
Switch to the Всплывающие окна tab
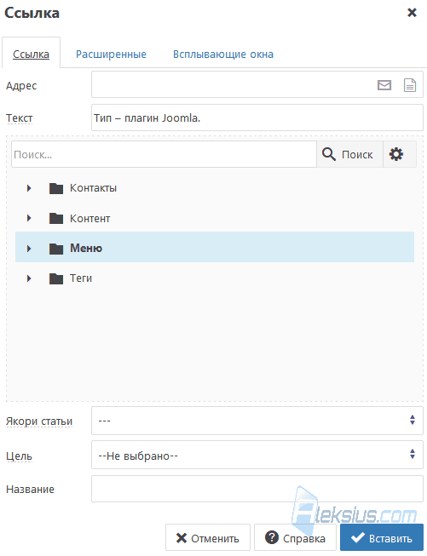coord(223,54)
